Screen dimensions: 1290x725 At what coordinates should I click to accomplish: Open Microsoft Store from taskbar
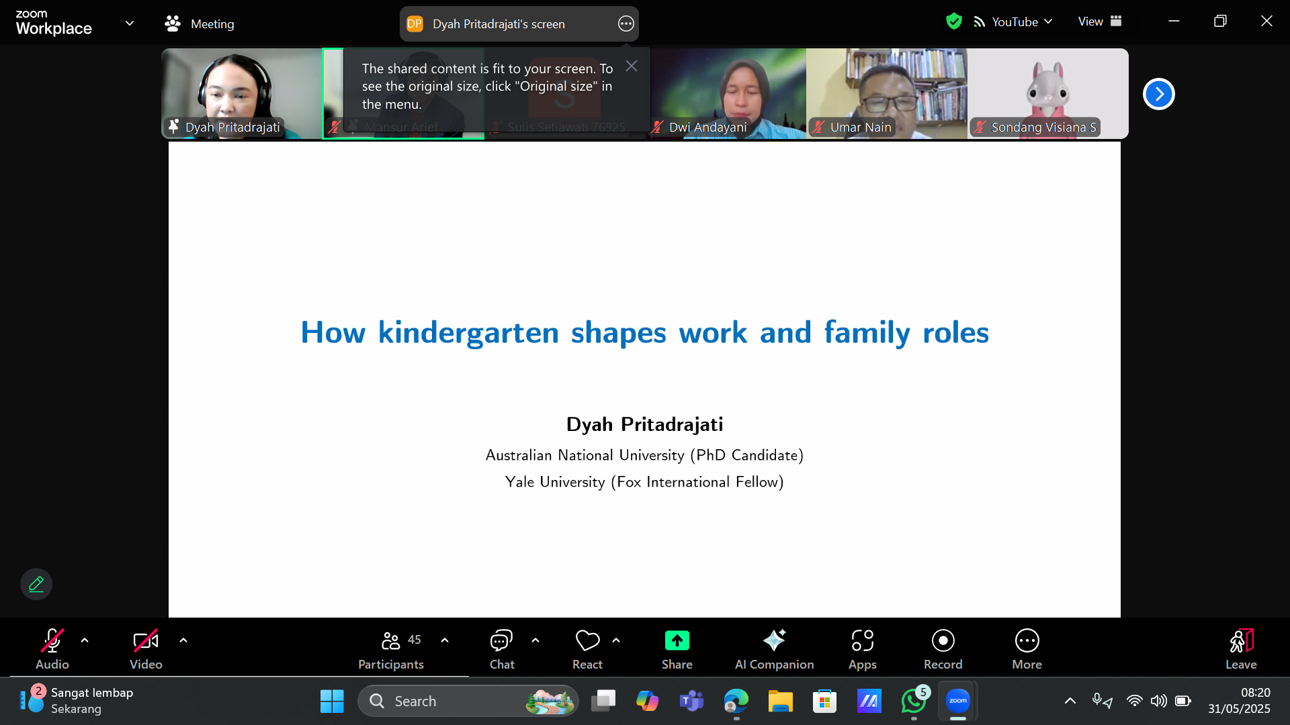coord(824,701)
